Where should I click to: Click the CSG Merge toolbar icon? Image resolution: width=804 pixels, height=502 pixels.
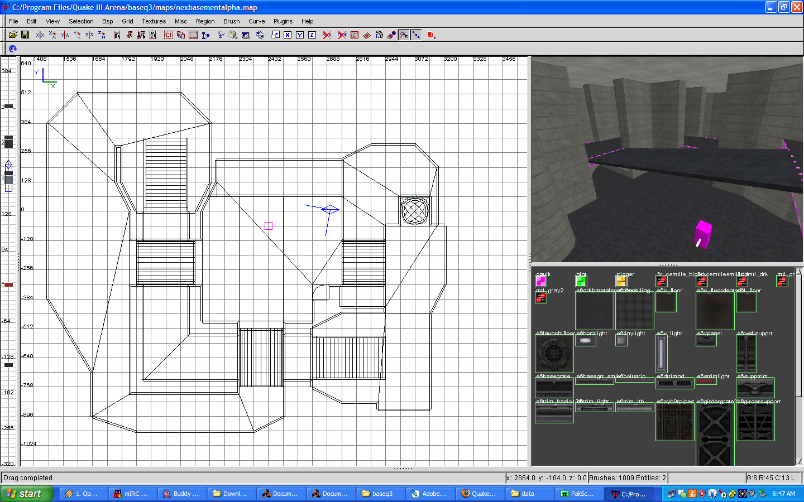pyautogui.click(x=181, y=35)
